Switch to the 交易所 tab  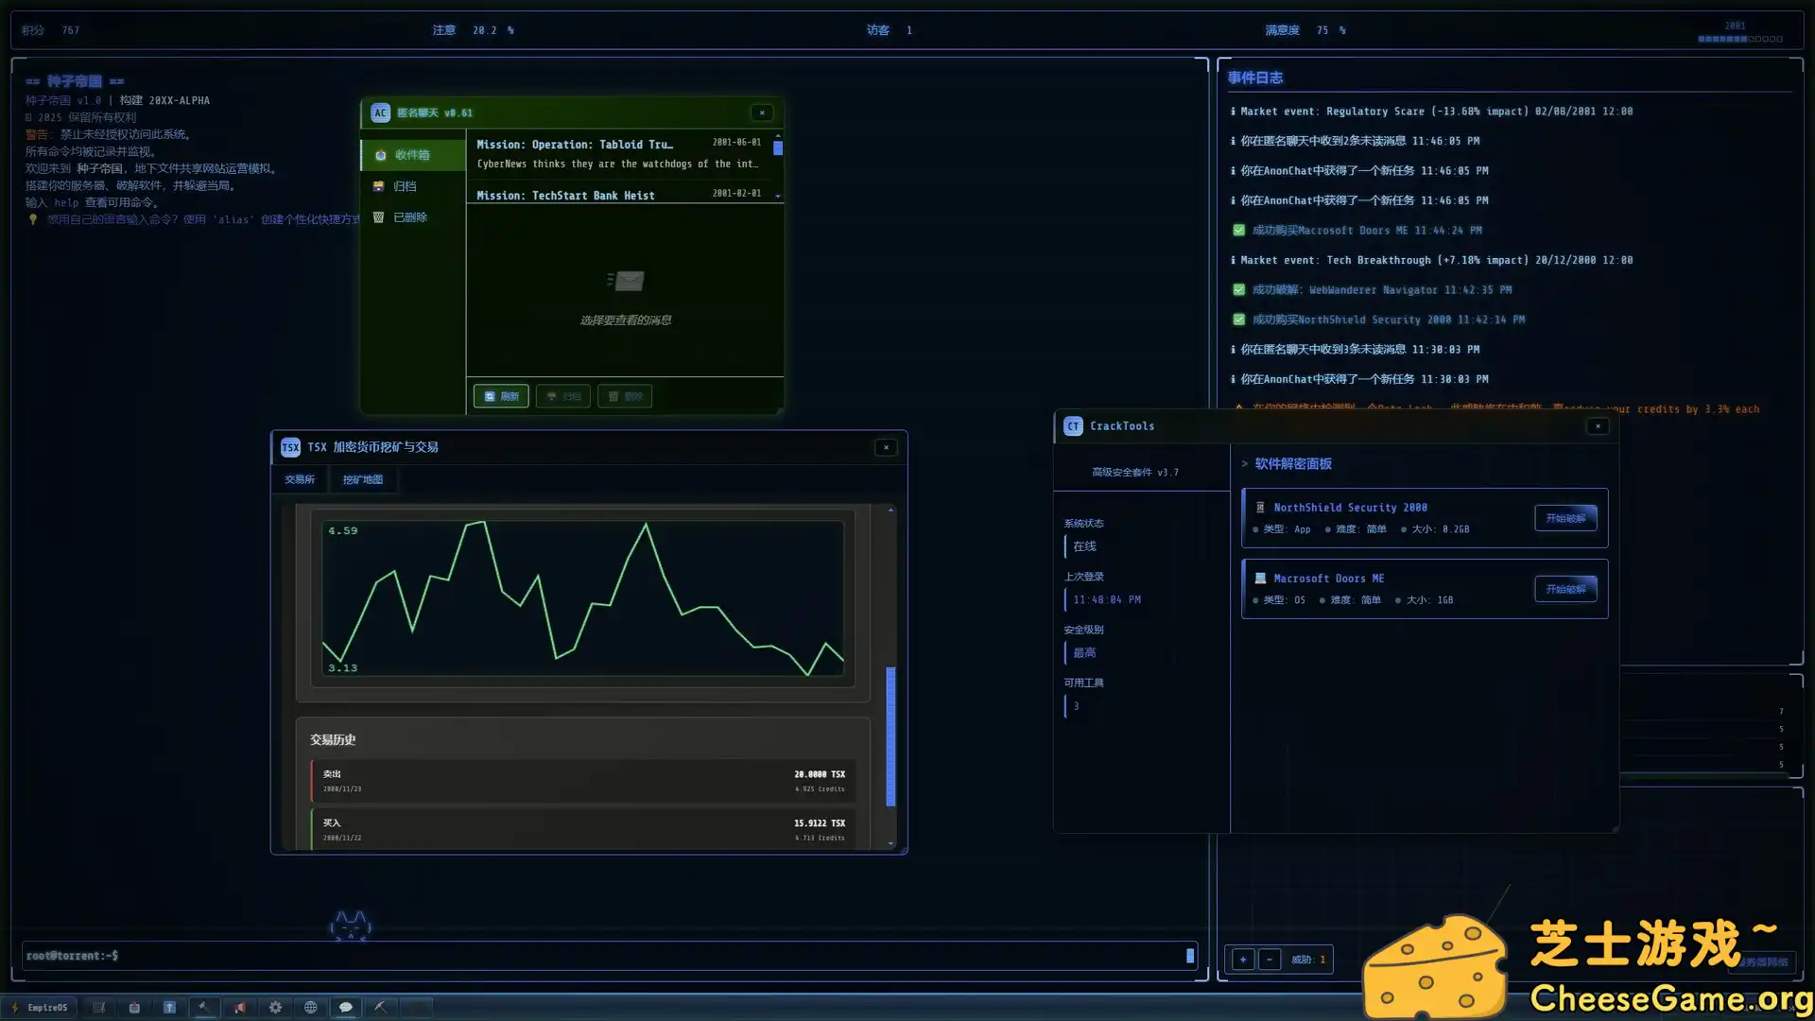(300, 479)
